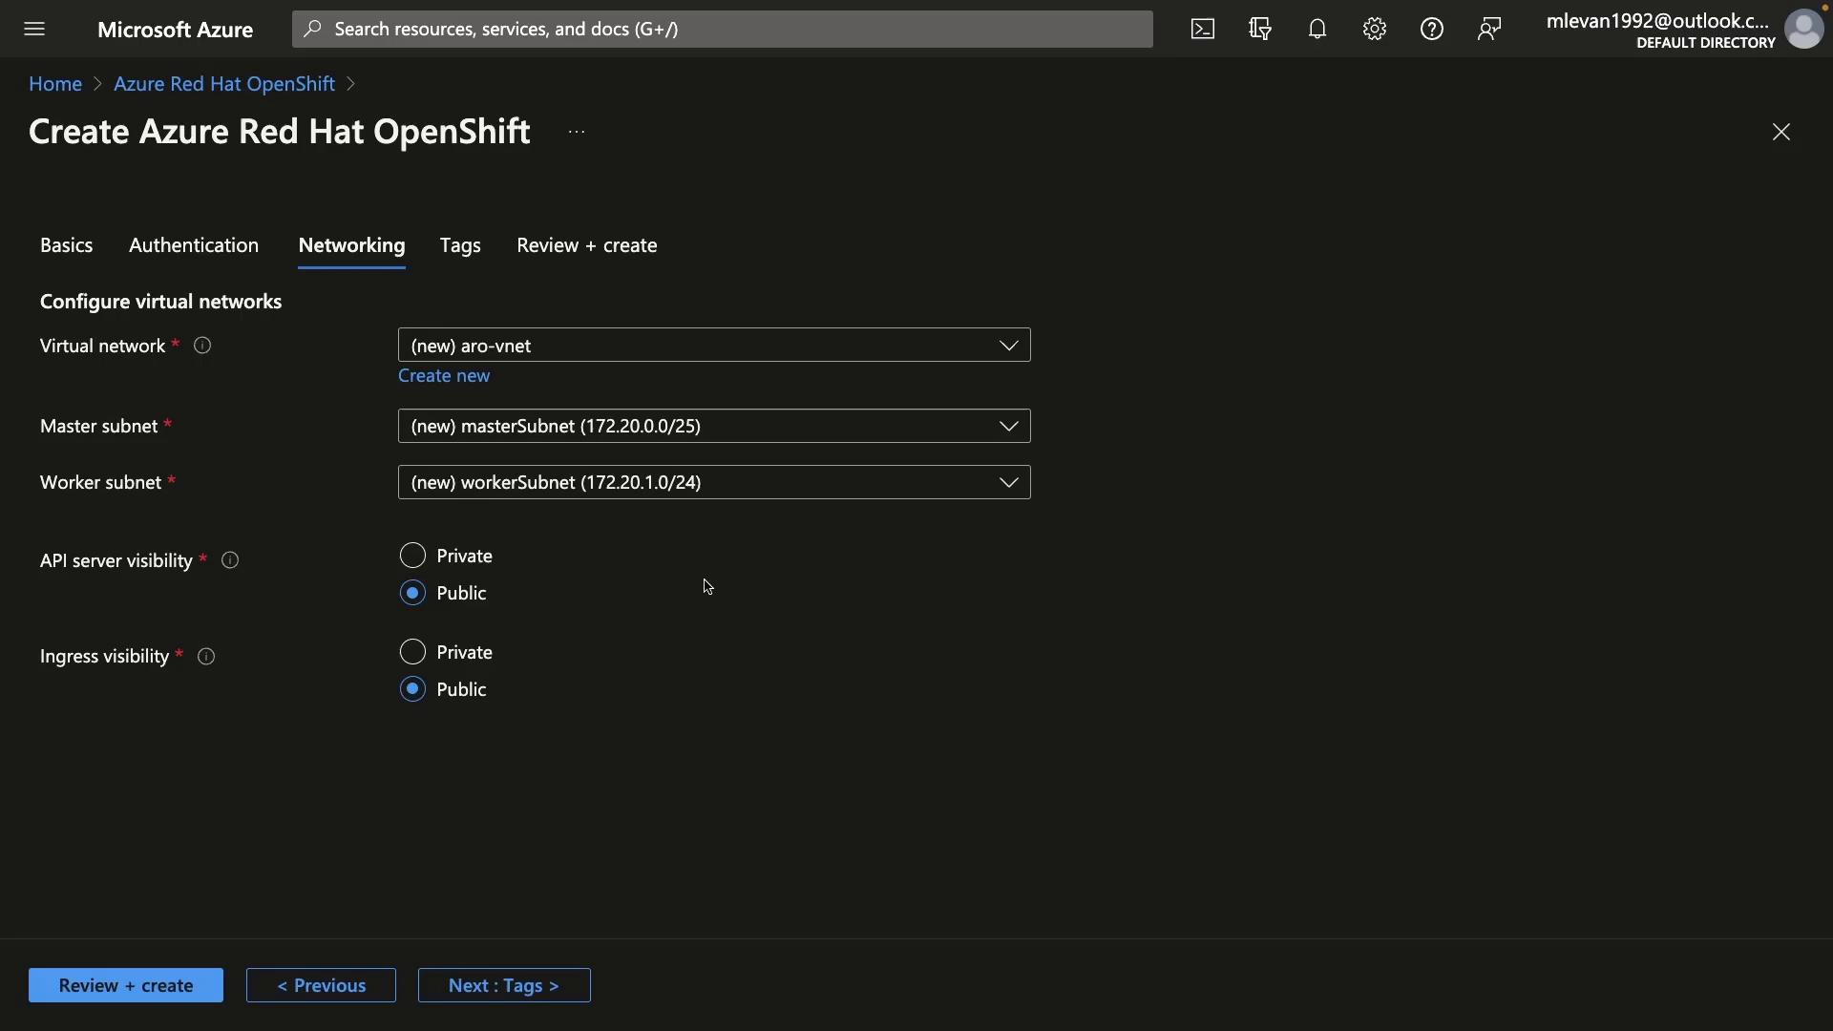This screenshot has width=1833, height=1031.
Task: Click the blue Review + create button
Action: pos(126,985)
